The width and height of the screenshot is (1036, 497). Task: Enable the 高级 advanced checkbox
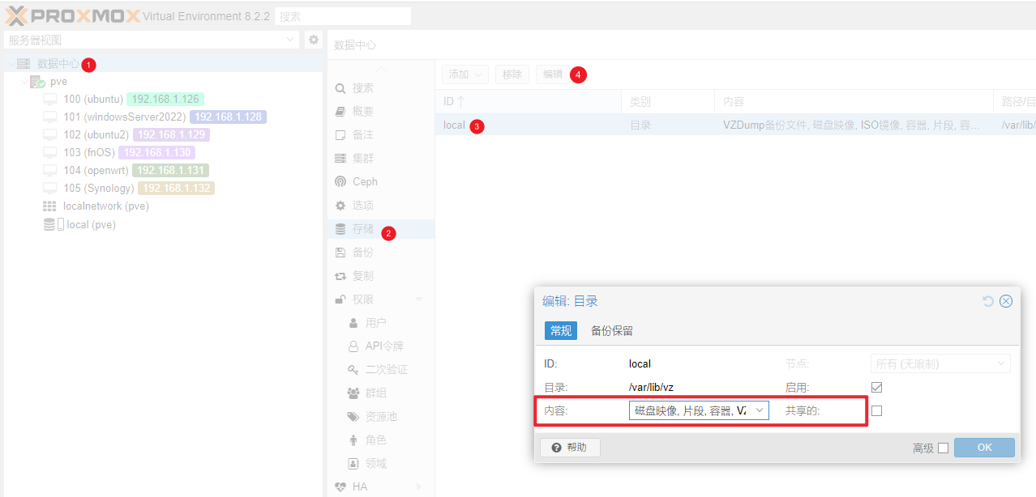point(943,448)
